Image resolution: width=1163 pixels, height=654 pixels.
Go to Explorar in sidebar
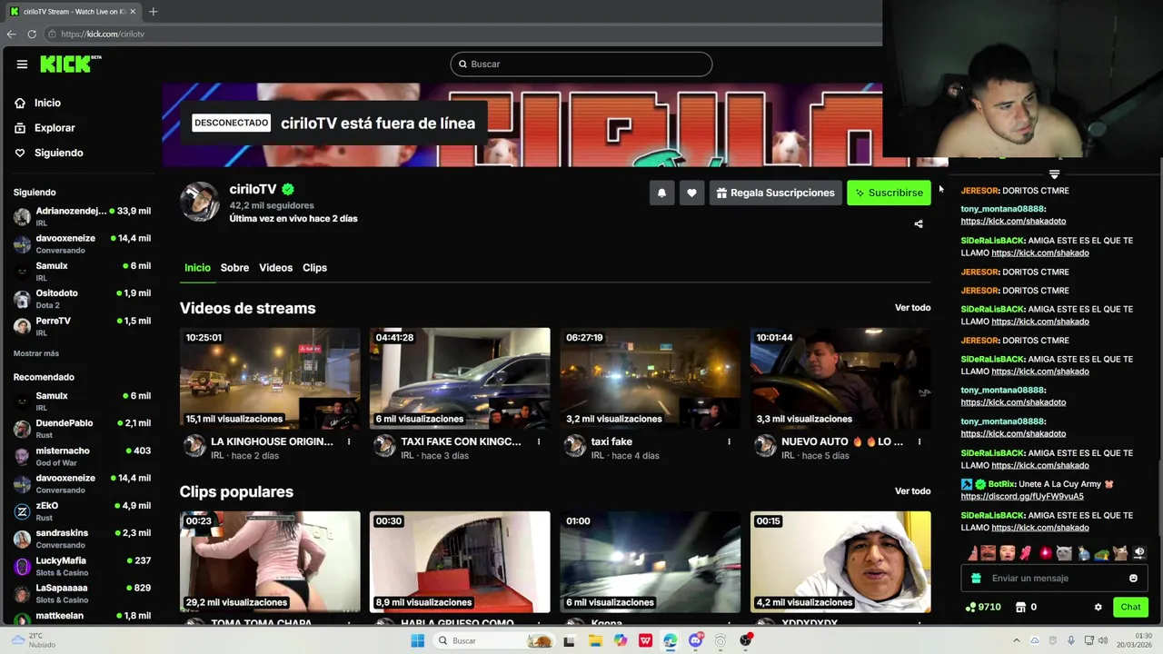55,128
